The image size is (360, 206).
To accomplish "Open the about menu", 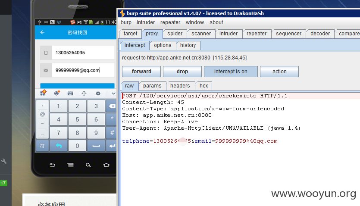I will point(216,22).
